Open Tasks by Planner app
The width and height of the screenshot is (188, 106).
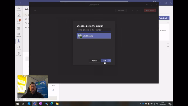19,54
